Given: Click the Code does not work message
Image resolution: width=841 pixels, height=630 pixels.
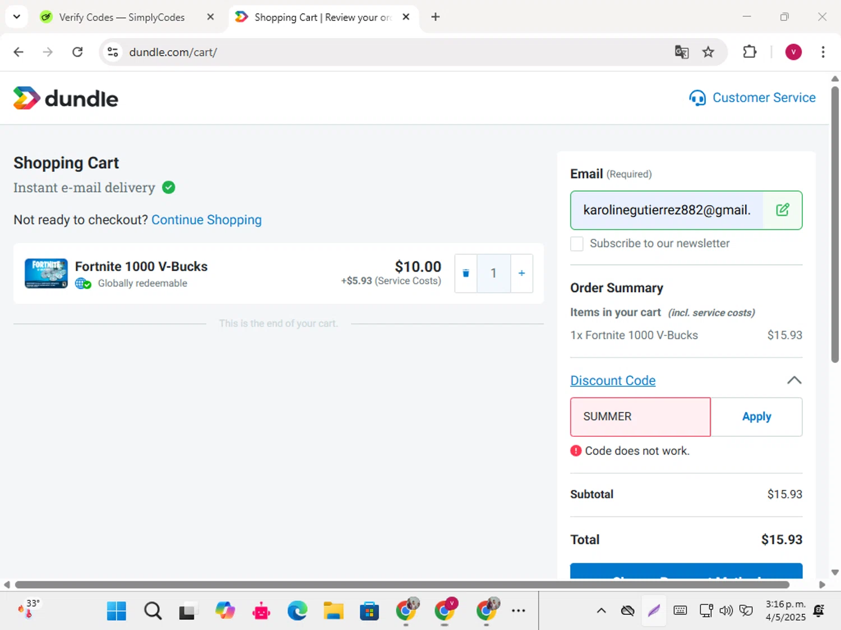Looking at the screenshot, I should coord(637,451).
